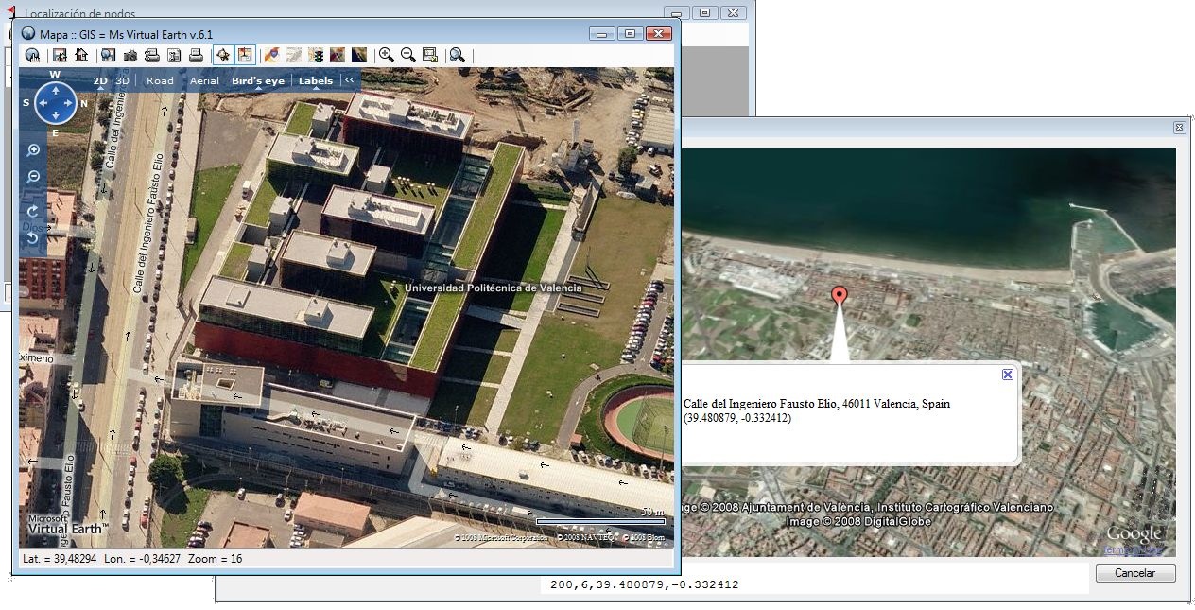Switch to Aerial imagery view
This screenshot has height=610, width=1195.
click(x=204, y=80)
